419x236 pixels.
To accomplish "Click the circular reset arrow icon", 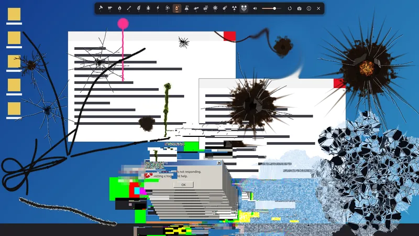I will tap(290, 8).
